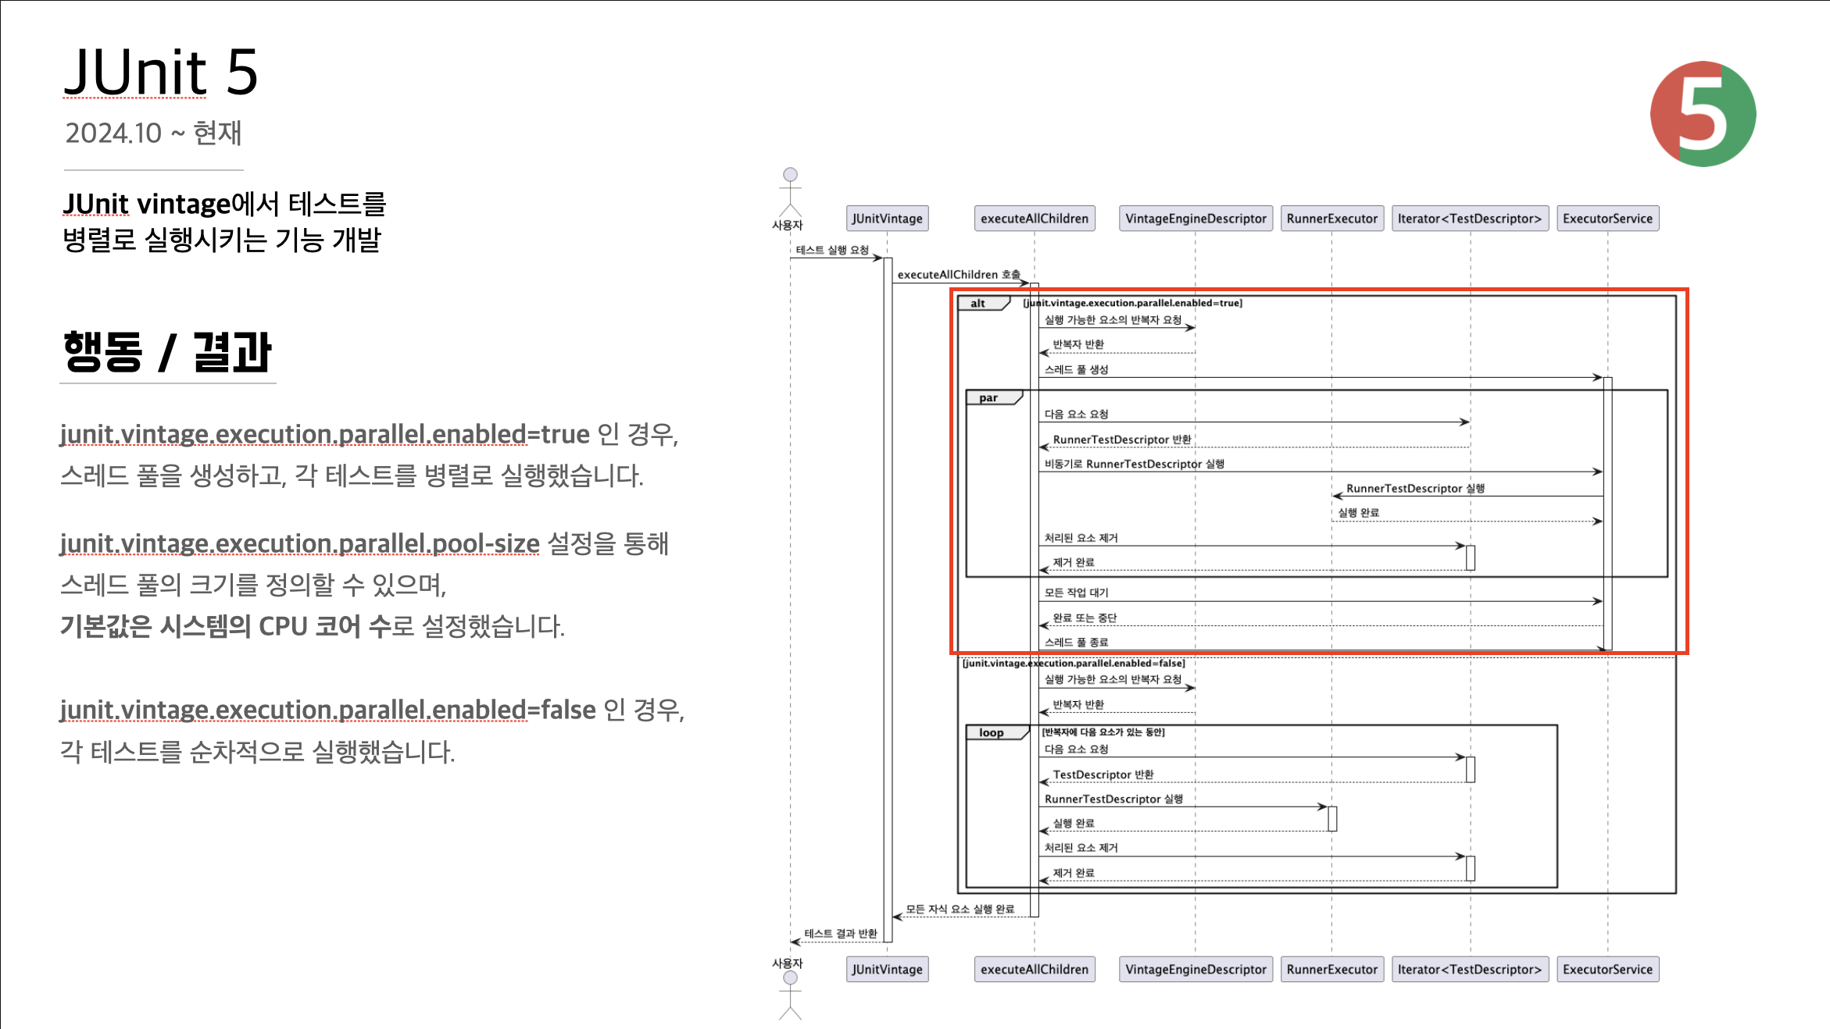Select the top ExecutorService participant box

pyautogui.click(x=1607, y=219)
